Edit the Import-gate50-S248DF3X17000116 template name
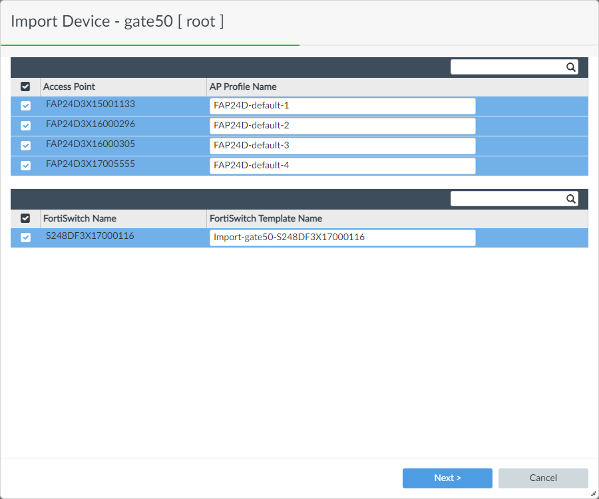The width and height of the screenshot is (599, 499). (x=343, y=238)
